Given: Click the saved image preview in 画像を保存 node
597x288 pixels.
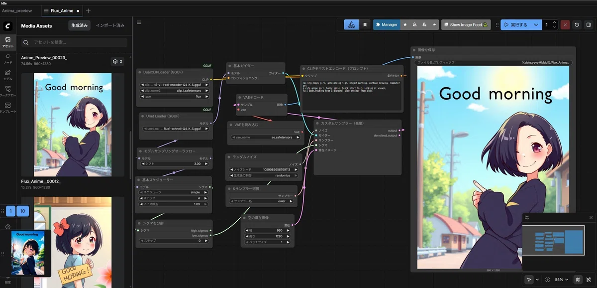Looking at the screenshot, I should click(x=493, y=167).
